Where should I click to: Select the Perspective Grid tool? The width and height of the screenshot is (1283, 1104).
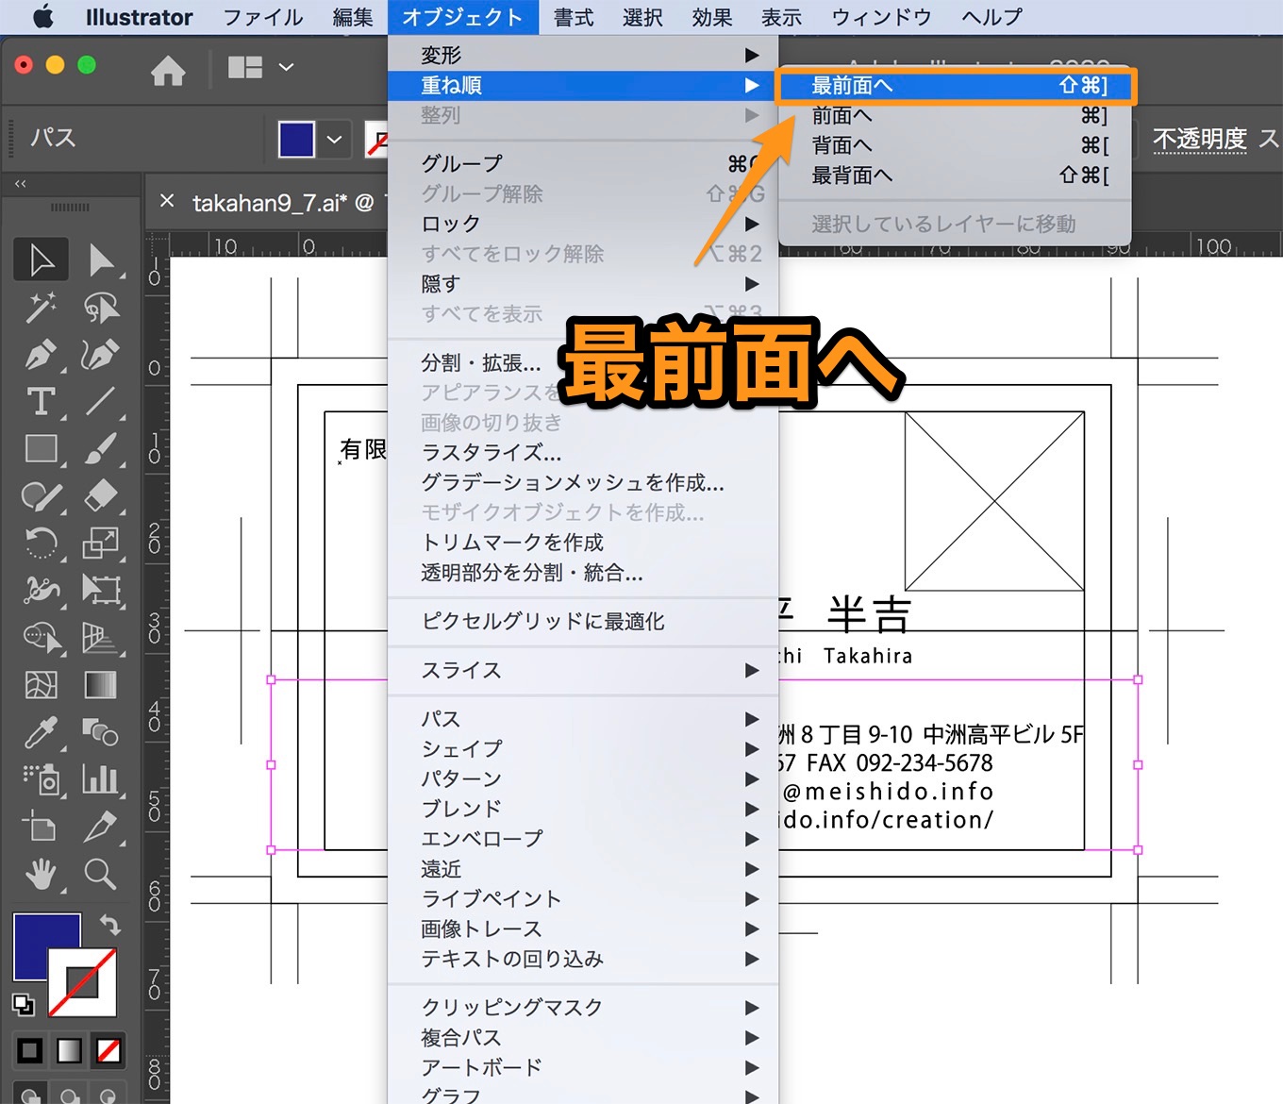[101, 638]
